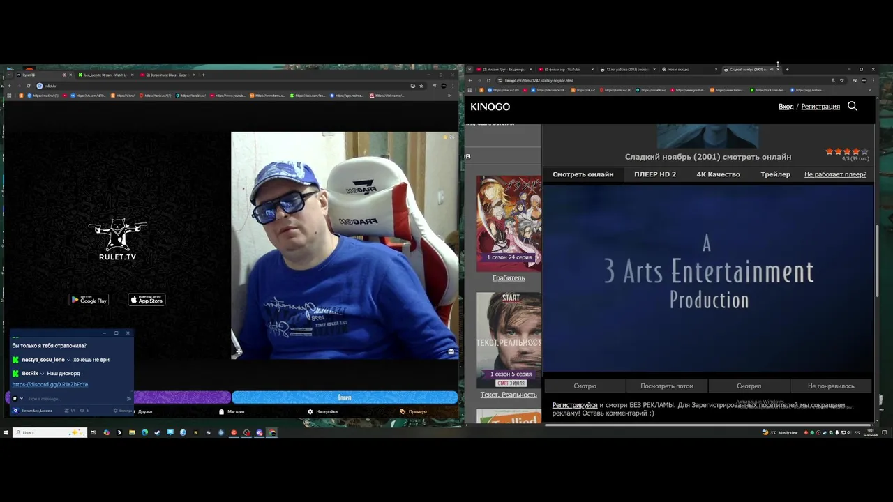This screenshot has height=502, width=893.
Task: Open the Текст. Реальность poster thumbnail
Action: (509, 340)
